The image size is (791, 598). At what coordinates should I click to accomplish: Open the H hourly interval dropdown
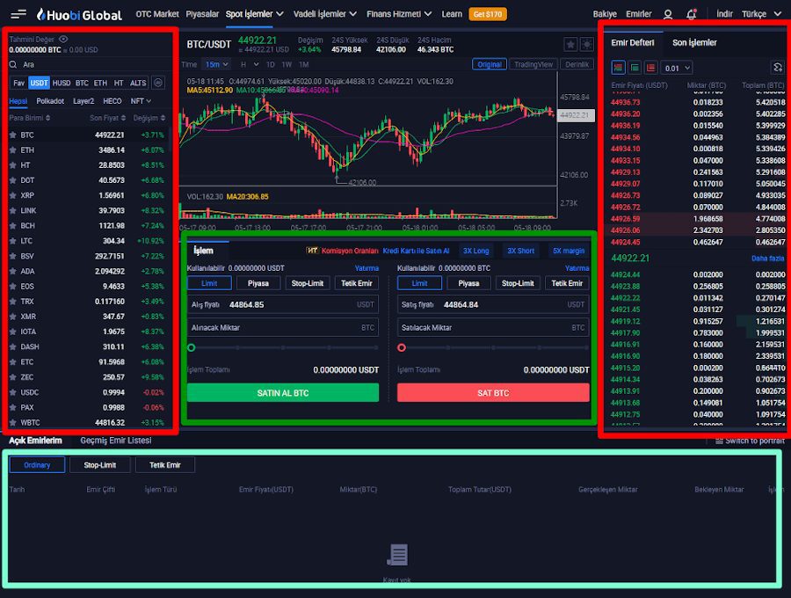[250, 64]
